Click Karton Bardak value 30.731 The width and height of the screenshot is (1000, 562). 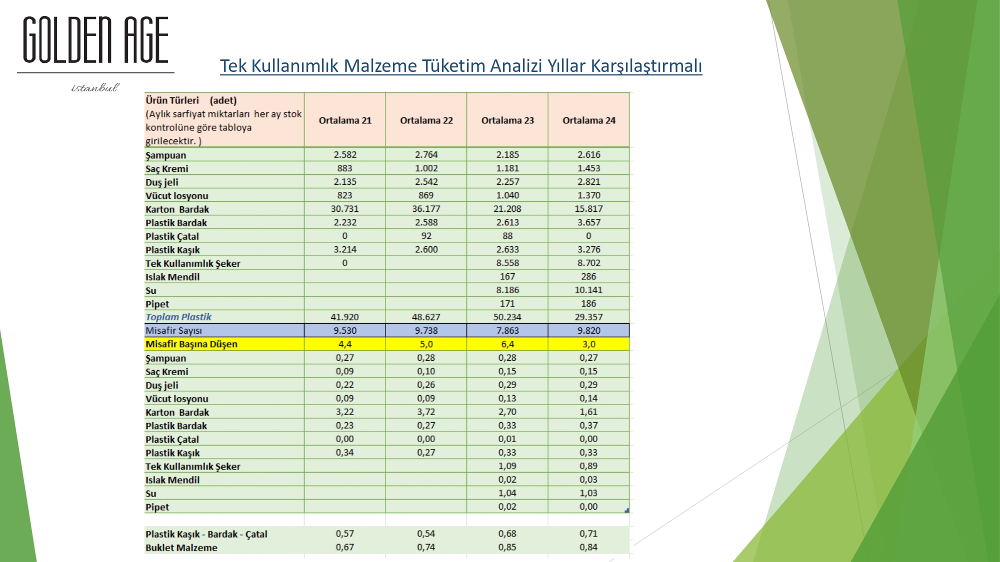(x=345, y=208)
